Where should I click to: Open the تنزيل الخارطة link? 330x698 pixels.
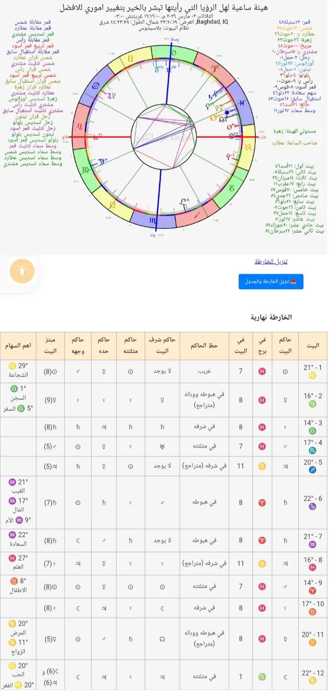(x=271, y=262)
